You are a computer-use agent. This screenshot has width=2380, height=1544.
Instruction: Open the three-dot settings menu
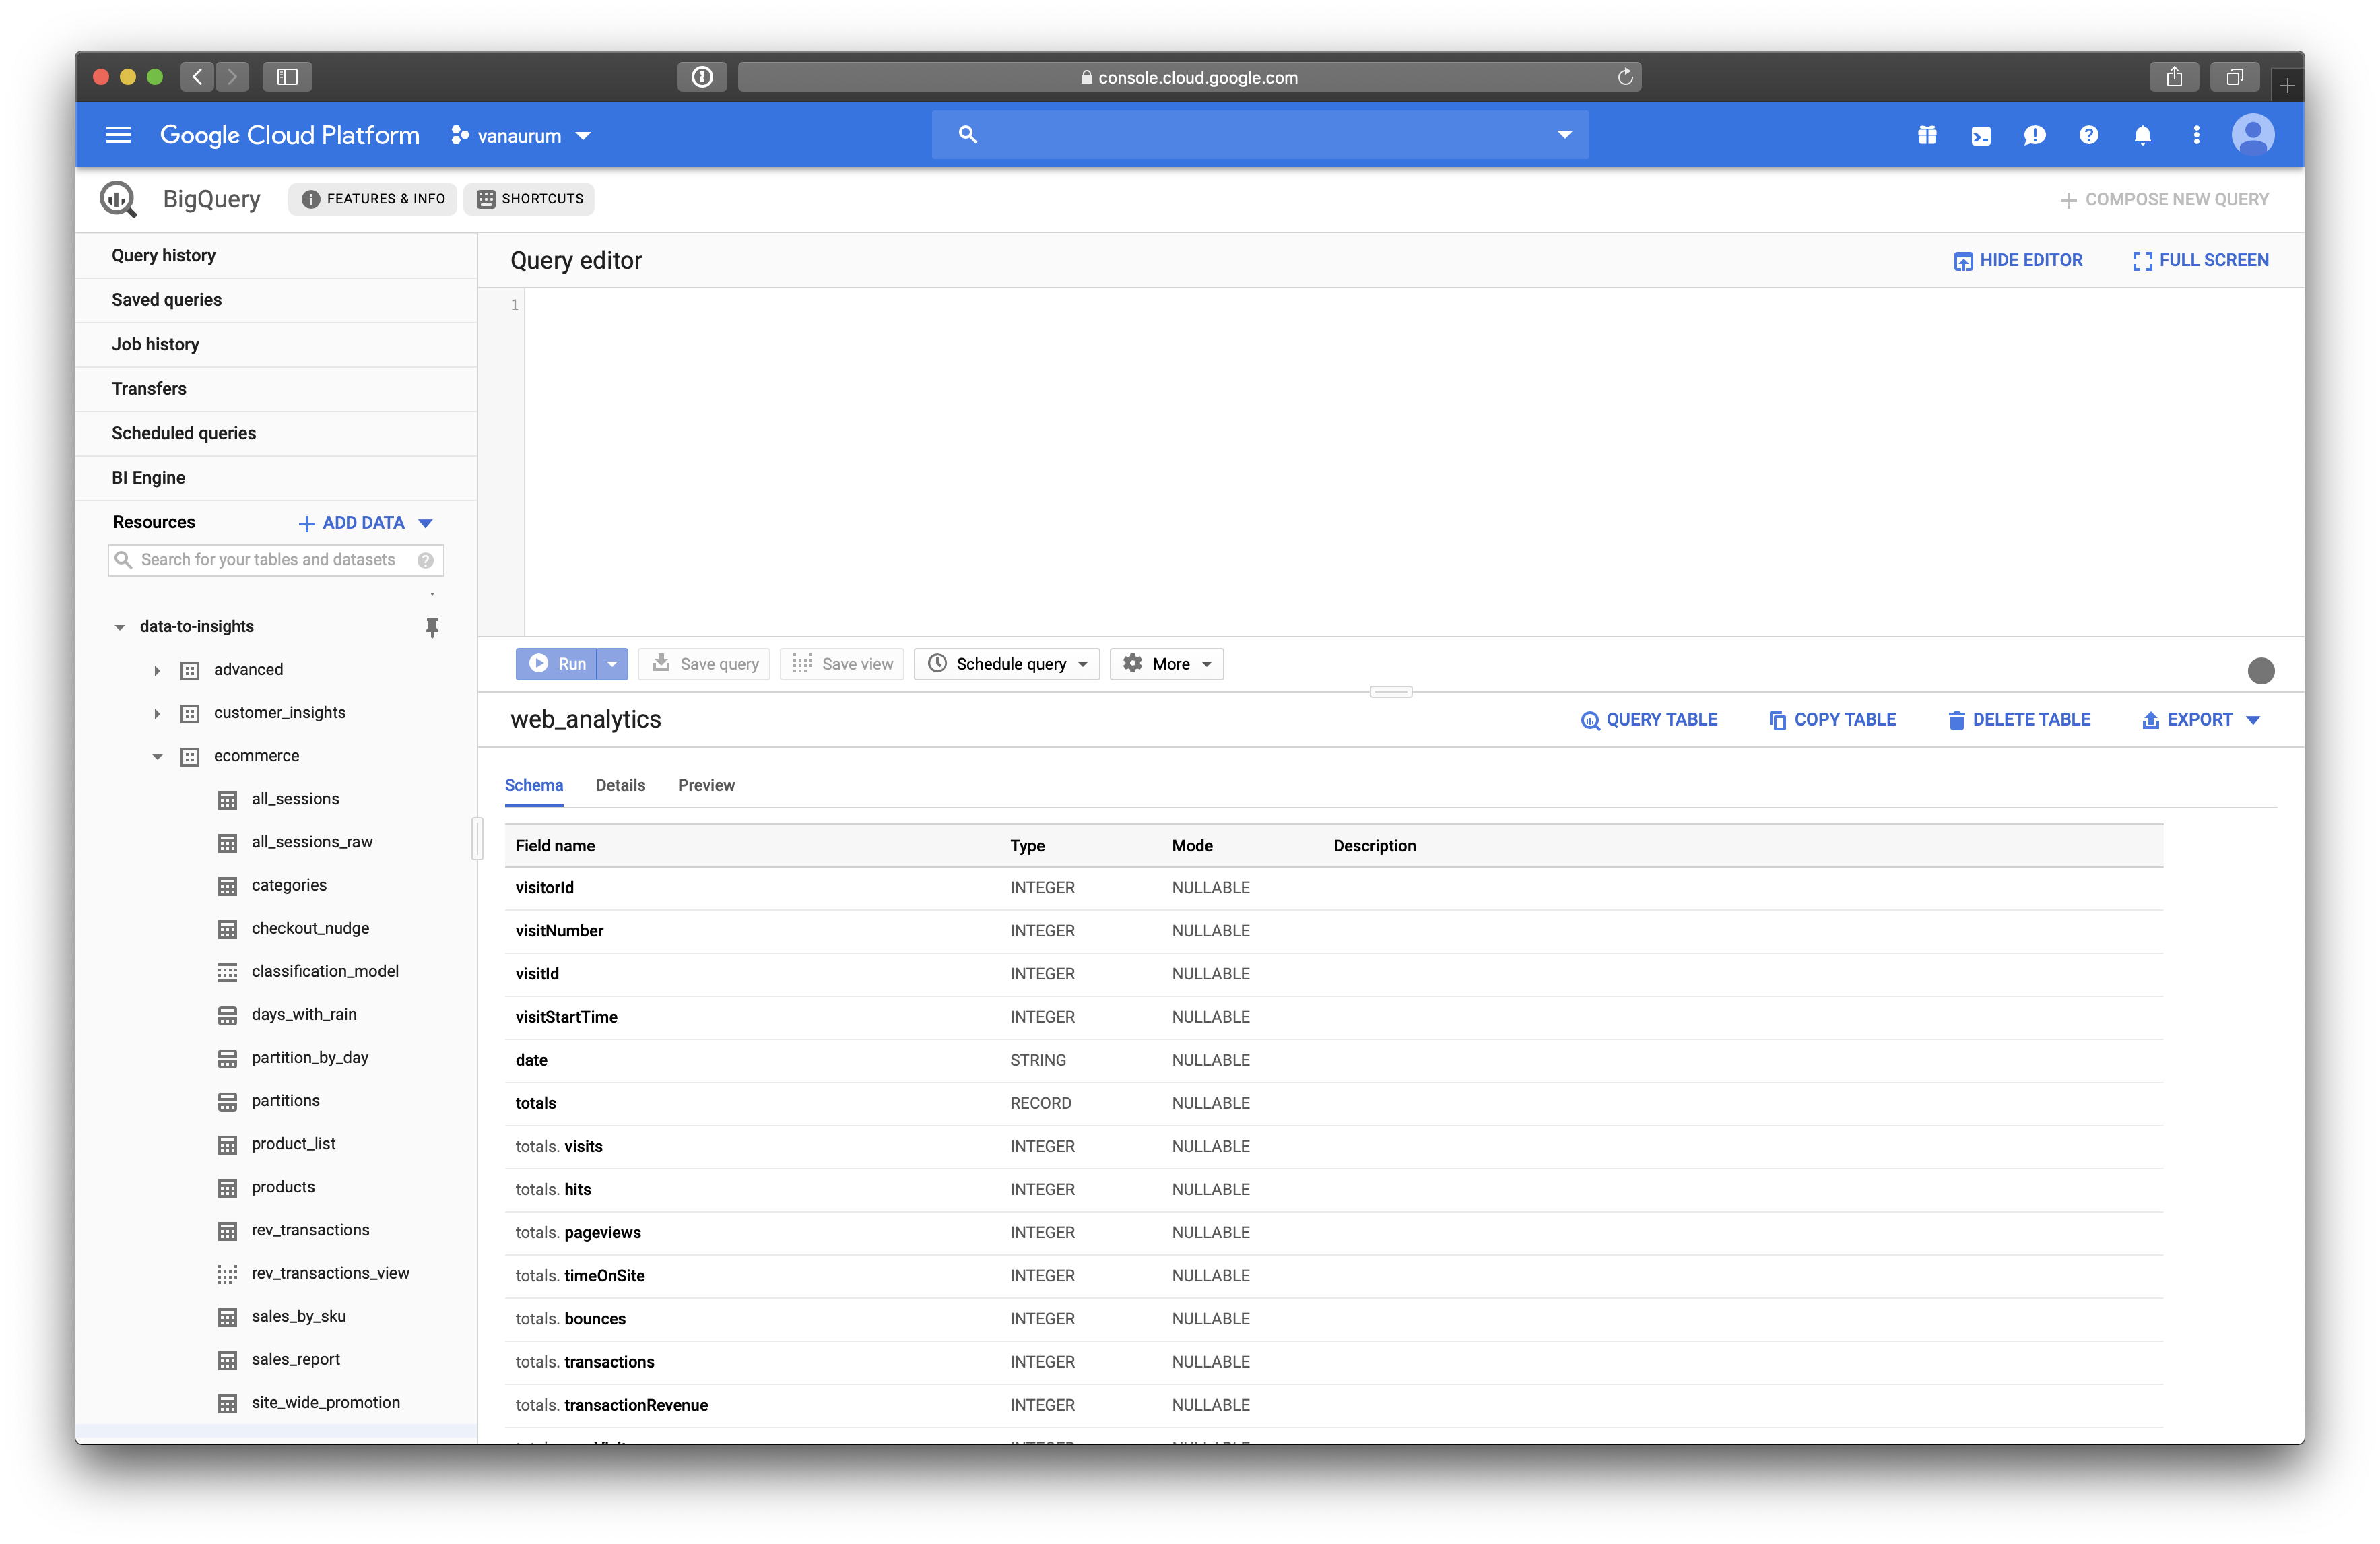click(2196, 135)
